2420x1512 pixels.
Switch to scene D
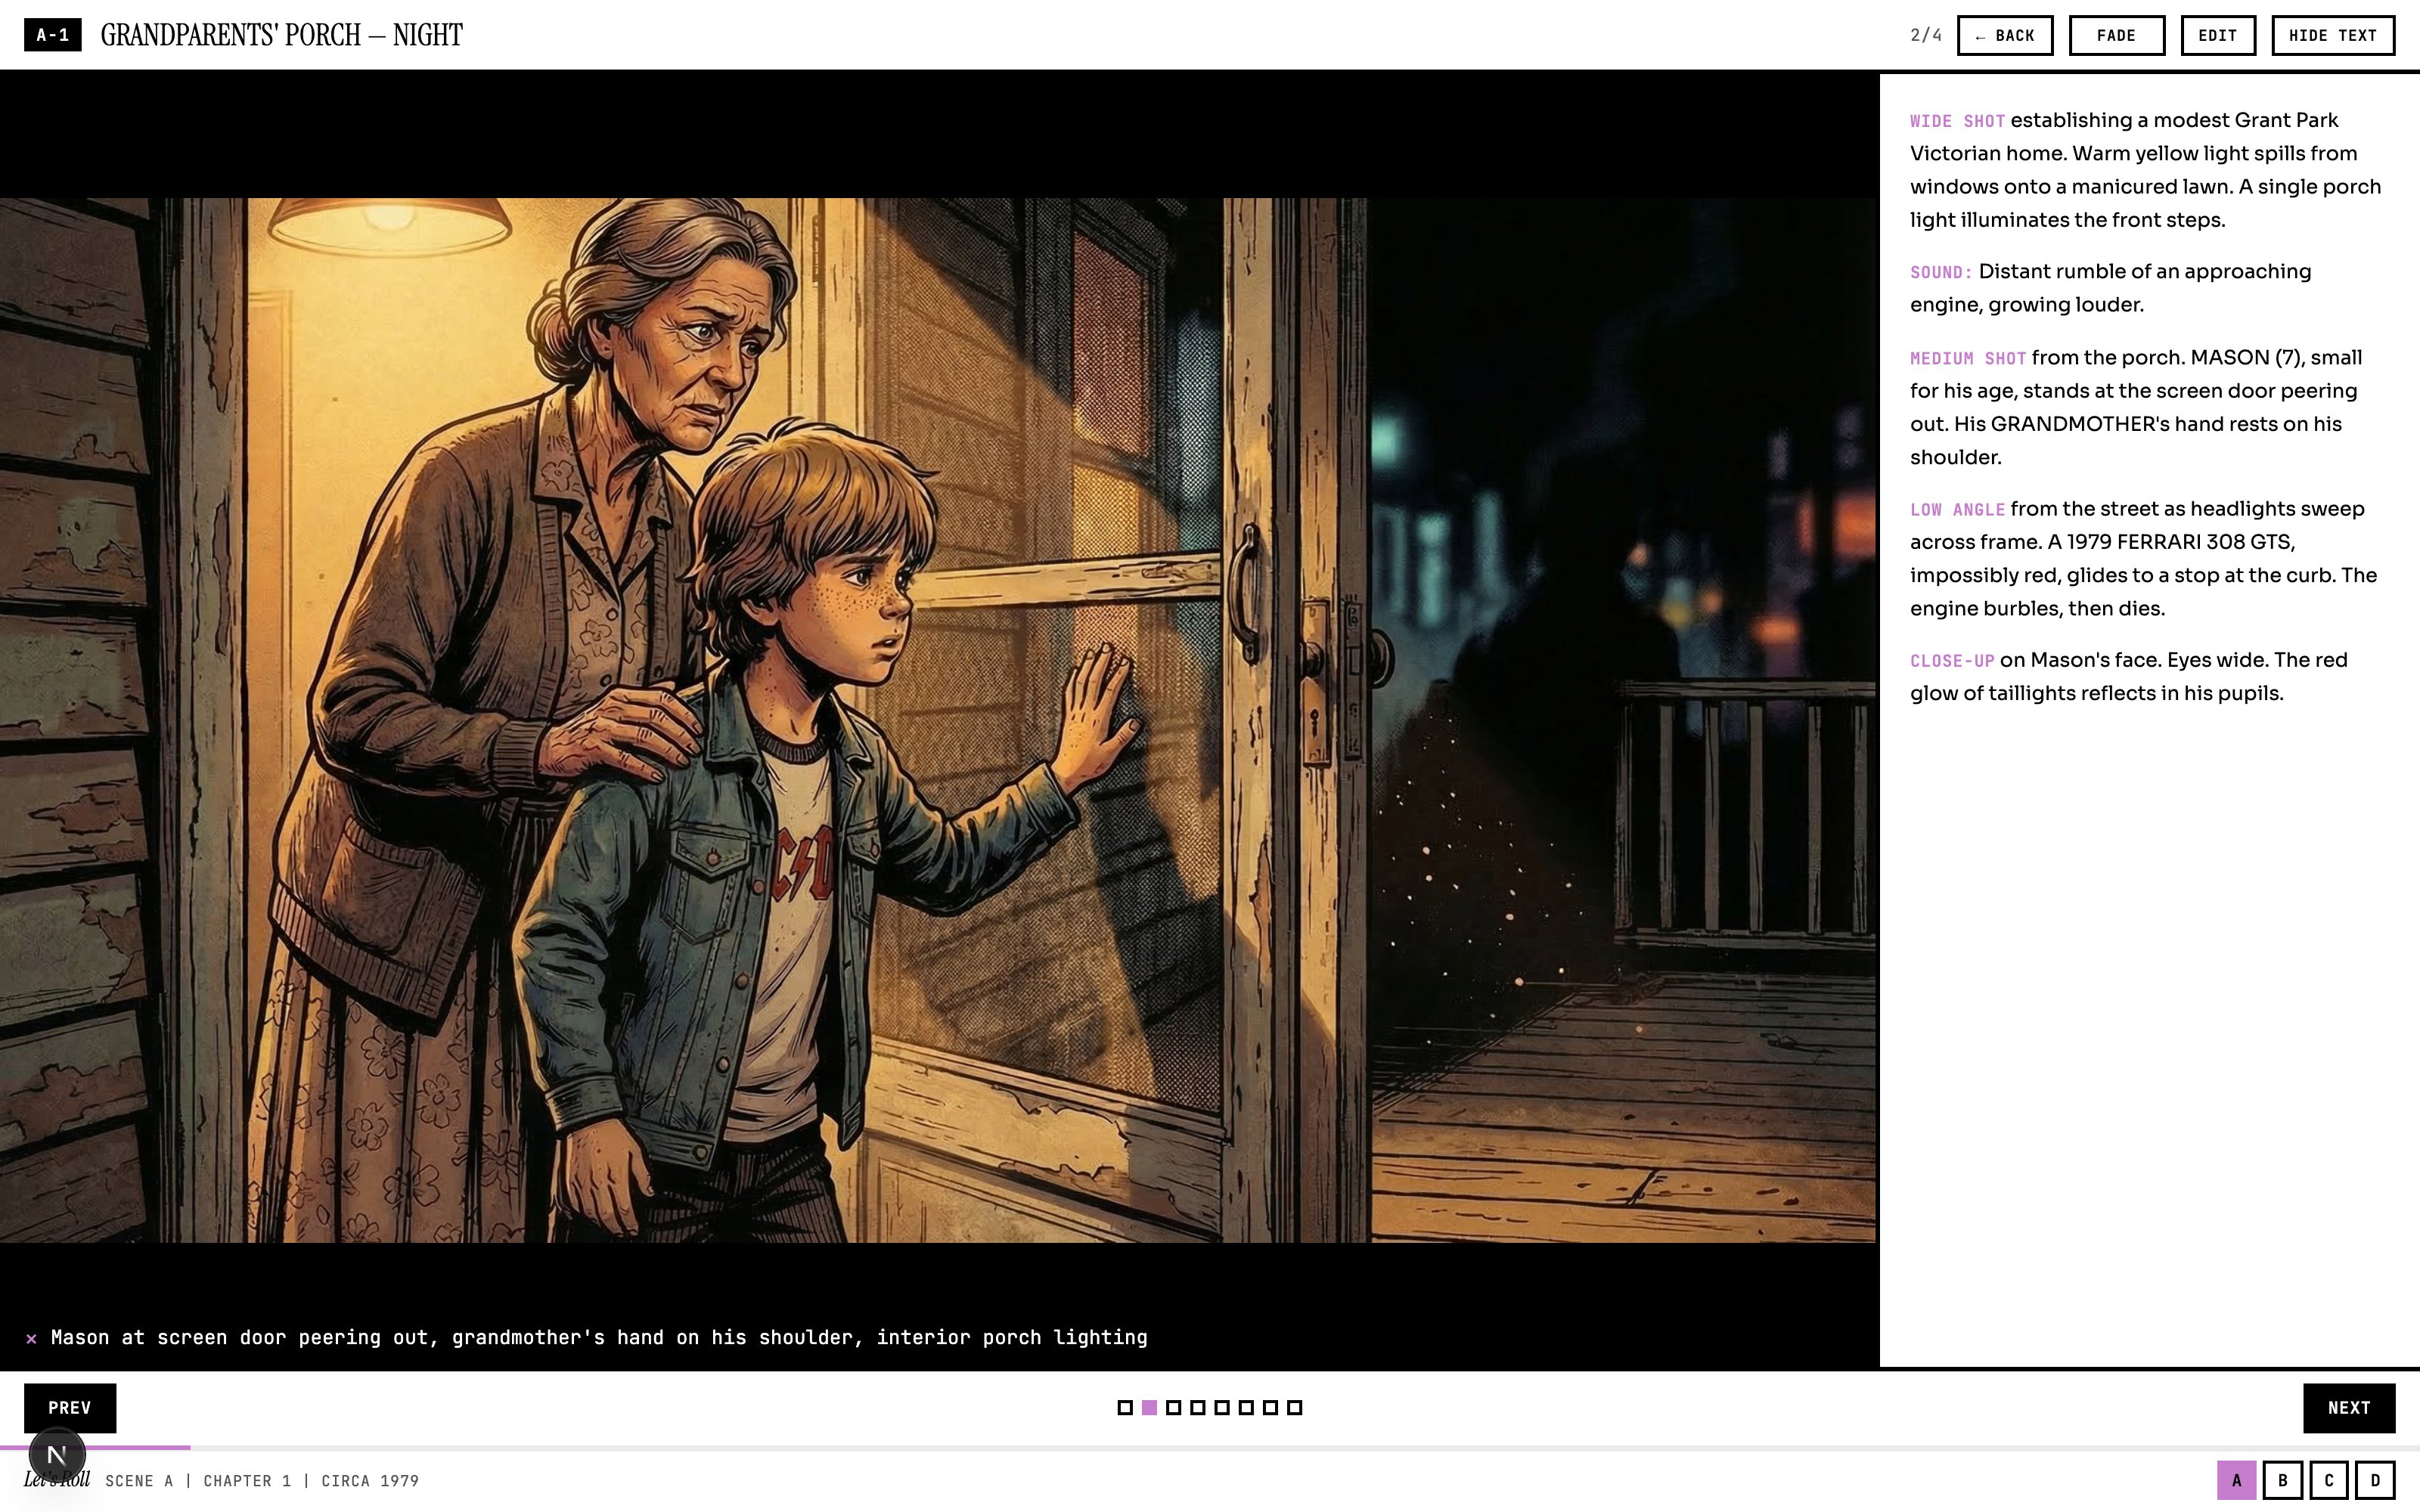point(2375,1480)
